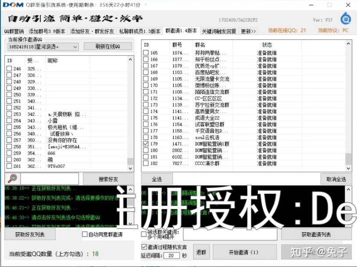Open the 添加好友·群发好友 tab
357x267 pixels.
(92, 31)
